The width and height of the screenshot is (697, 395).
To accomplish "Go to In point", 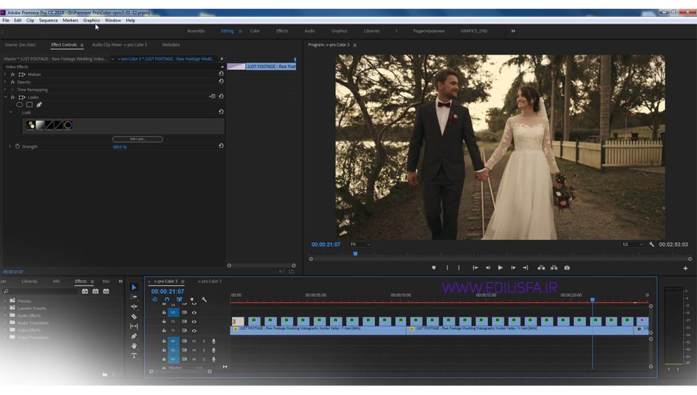I will (475, 268).
